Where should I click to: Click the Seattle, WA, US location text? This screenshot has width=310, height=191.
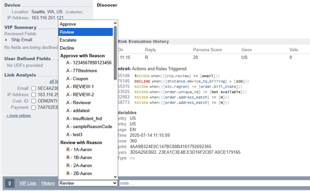click(x=47, y=12)
